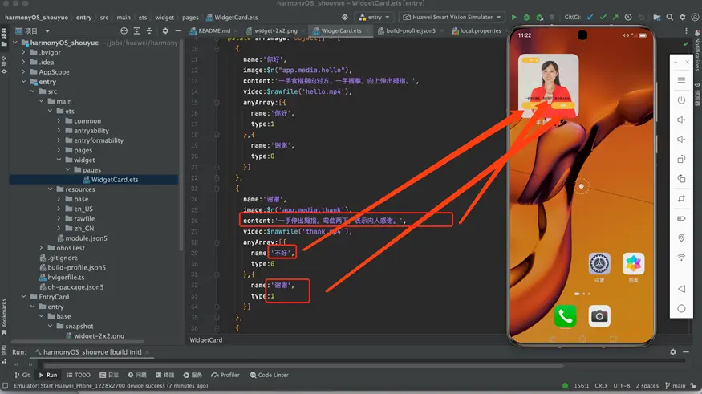The width and height of the screenshot is (702, 394).
Task: Click main branch indicator in status bar
Action: pyautogui.click(x=676, y=385)
